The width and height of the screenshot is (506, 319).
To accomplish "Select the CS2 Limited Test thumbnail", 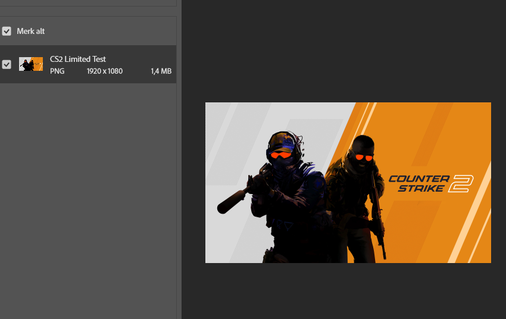I will (x=31, y=64).
